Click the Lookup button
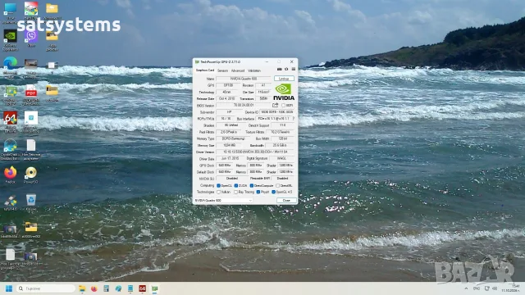Viewport: 525px width, 295px height. click(284, 79)
